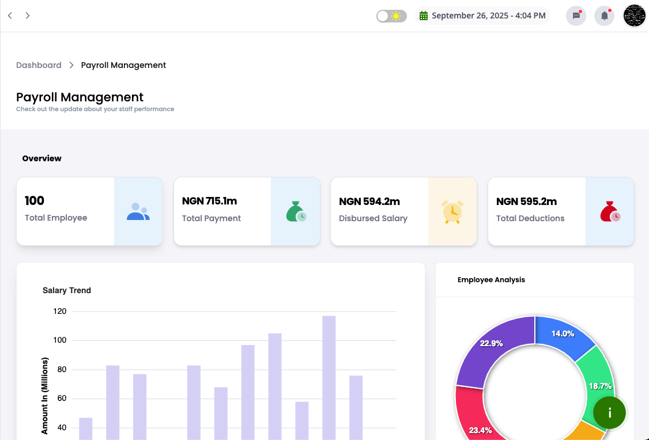Viewport: 649px width, 440px height.
Task: Click the NGN 715.1m value
Action: click(209, 201)
